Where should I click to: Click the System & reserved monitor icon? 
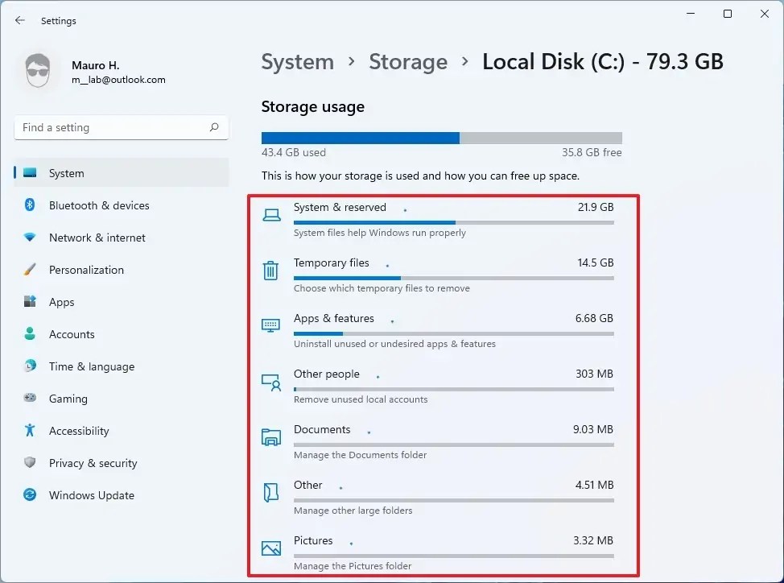(x=270, y=214)
